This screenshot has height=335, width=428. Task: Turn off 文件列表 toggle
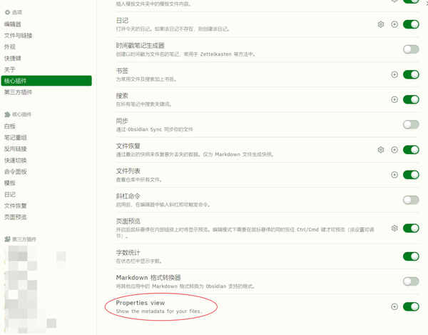point(411,174)
